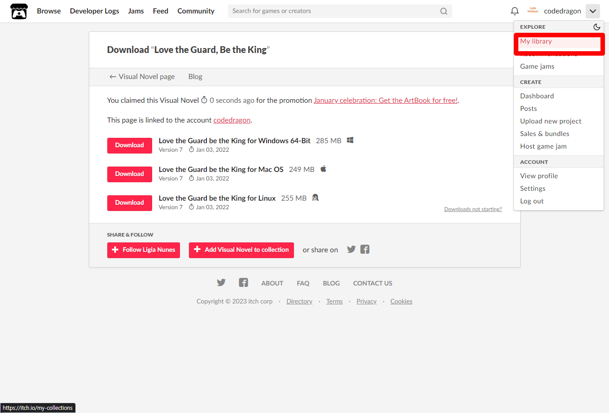Collapse the account dropdown chevron

[x=593, y=11]
